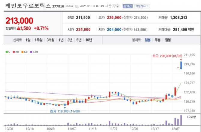Click the 11/07 date label on axis
Image resolution: width=201 pixels, height=132 pixels.
pyautogui.click(x=71, y=129)
